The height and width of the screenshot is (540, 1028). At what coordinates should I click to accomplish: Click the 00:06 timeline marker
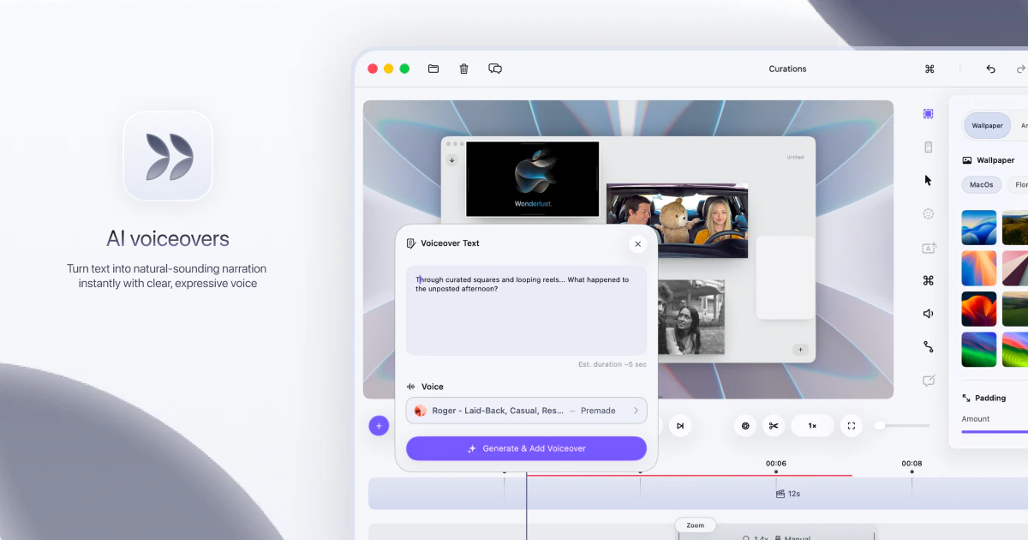click(776, 463)
